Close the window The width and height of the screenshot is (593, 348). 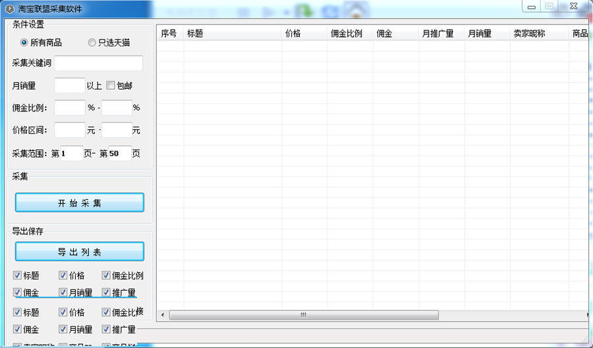pyautogui.click(x=573, y=6)
